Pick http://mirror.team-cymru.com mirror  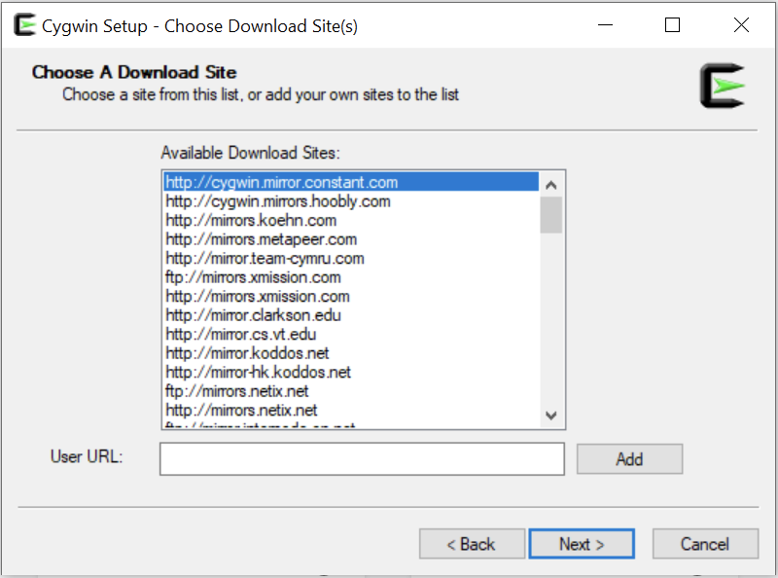[351, 258]
